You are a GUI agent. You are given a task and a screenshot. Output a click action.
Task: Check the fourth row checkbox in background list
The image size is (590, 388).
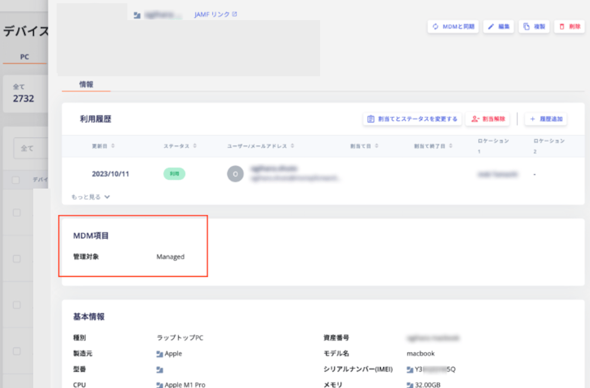click(x=16, y=351)
